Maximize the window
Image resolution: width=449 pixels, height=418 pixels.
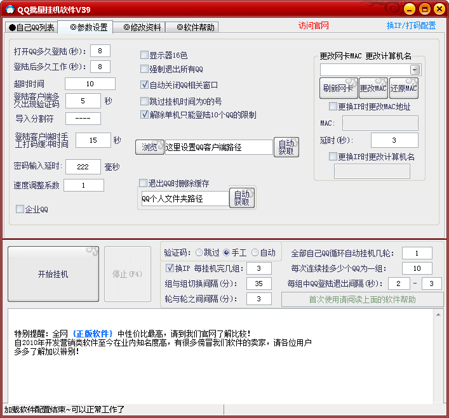425,10
